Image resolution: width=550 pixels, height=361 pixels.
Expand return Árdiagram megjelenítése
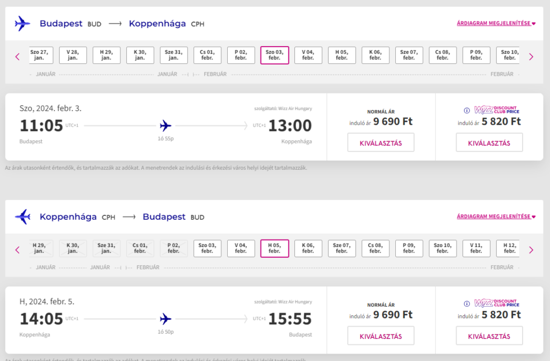coord(496,217)
